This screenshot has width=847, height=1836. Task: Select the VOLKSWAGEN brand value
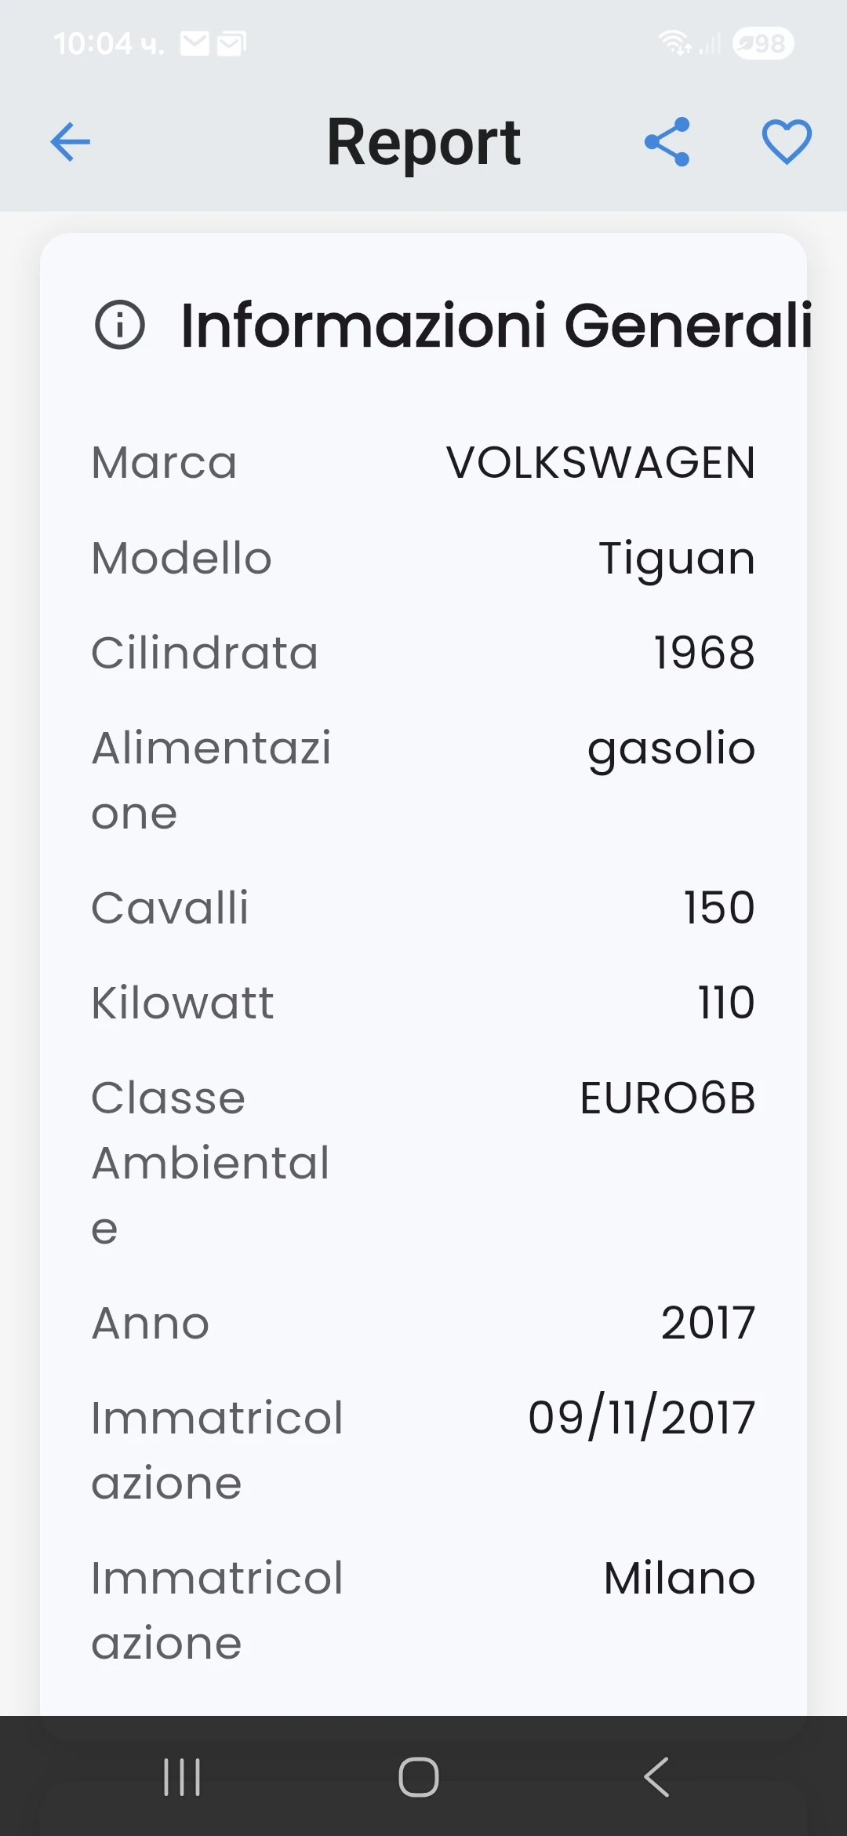click(x=601, y=463)
